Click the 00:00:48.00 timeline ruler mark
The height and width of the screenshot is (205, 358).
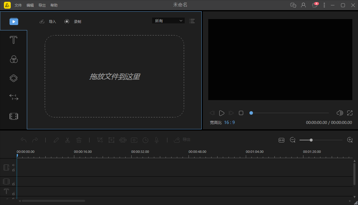click(197, 152)
